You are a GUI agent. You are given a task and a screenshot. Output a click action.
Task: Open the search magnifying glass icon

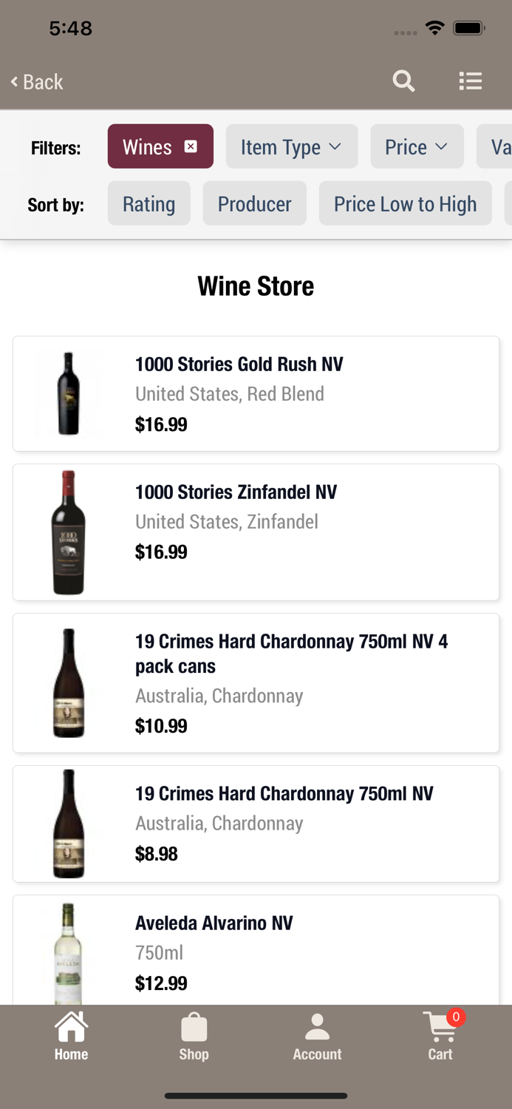point(403,81)
